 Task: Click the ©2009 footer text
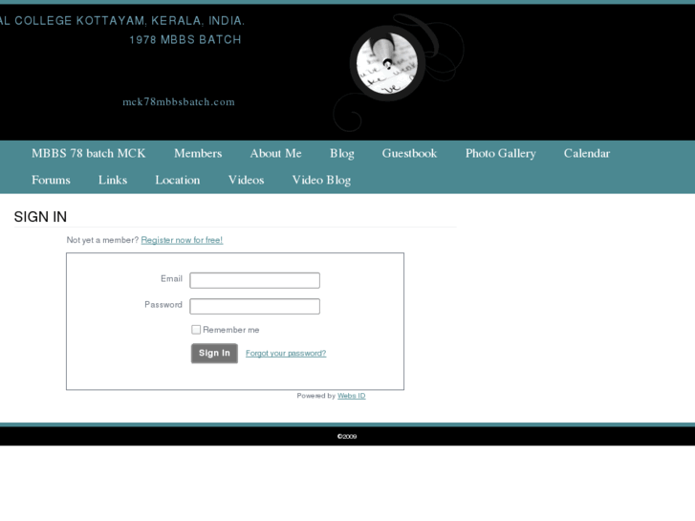pos(347,436)
